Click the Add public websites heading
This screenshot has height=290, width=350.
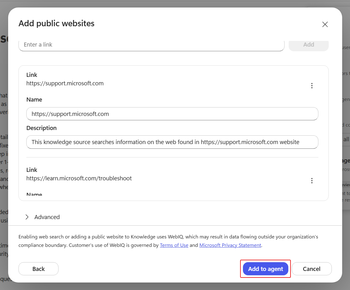click(x=56, y=23)
